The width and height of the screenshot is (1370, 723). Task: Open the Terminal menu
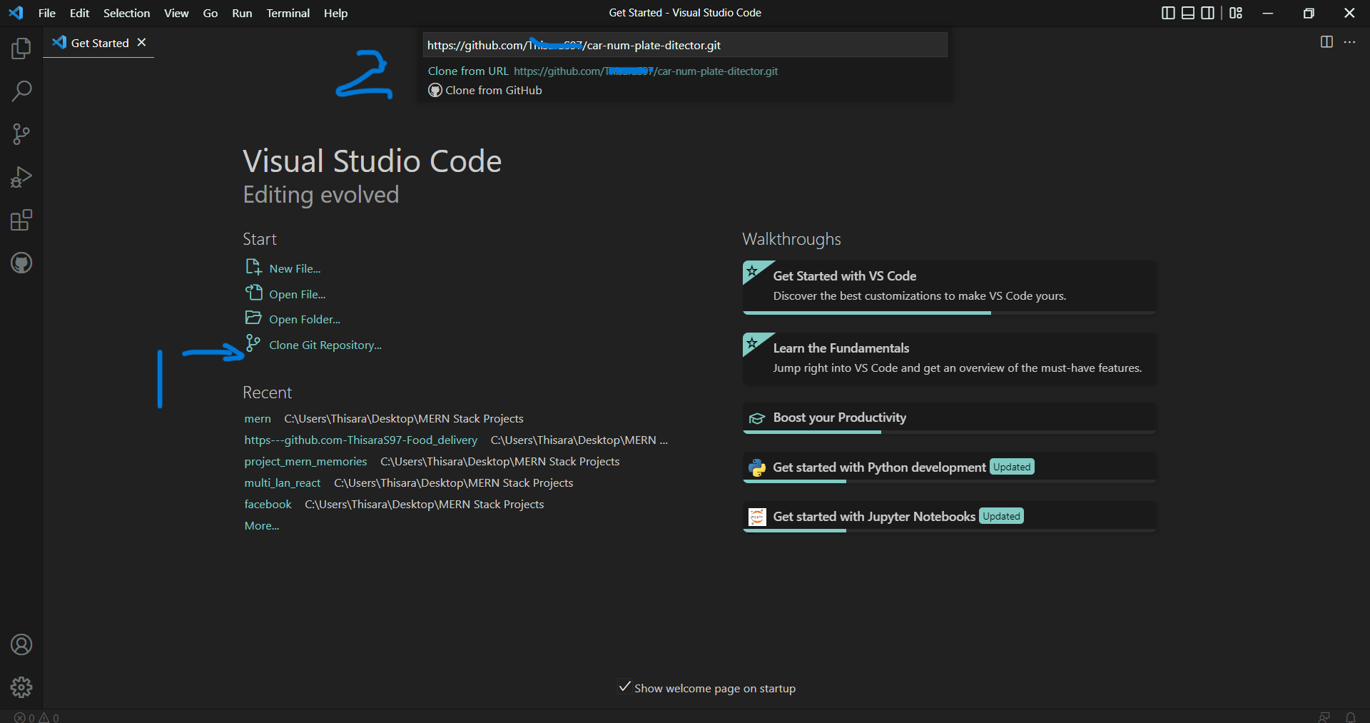(x=288, y=13)
